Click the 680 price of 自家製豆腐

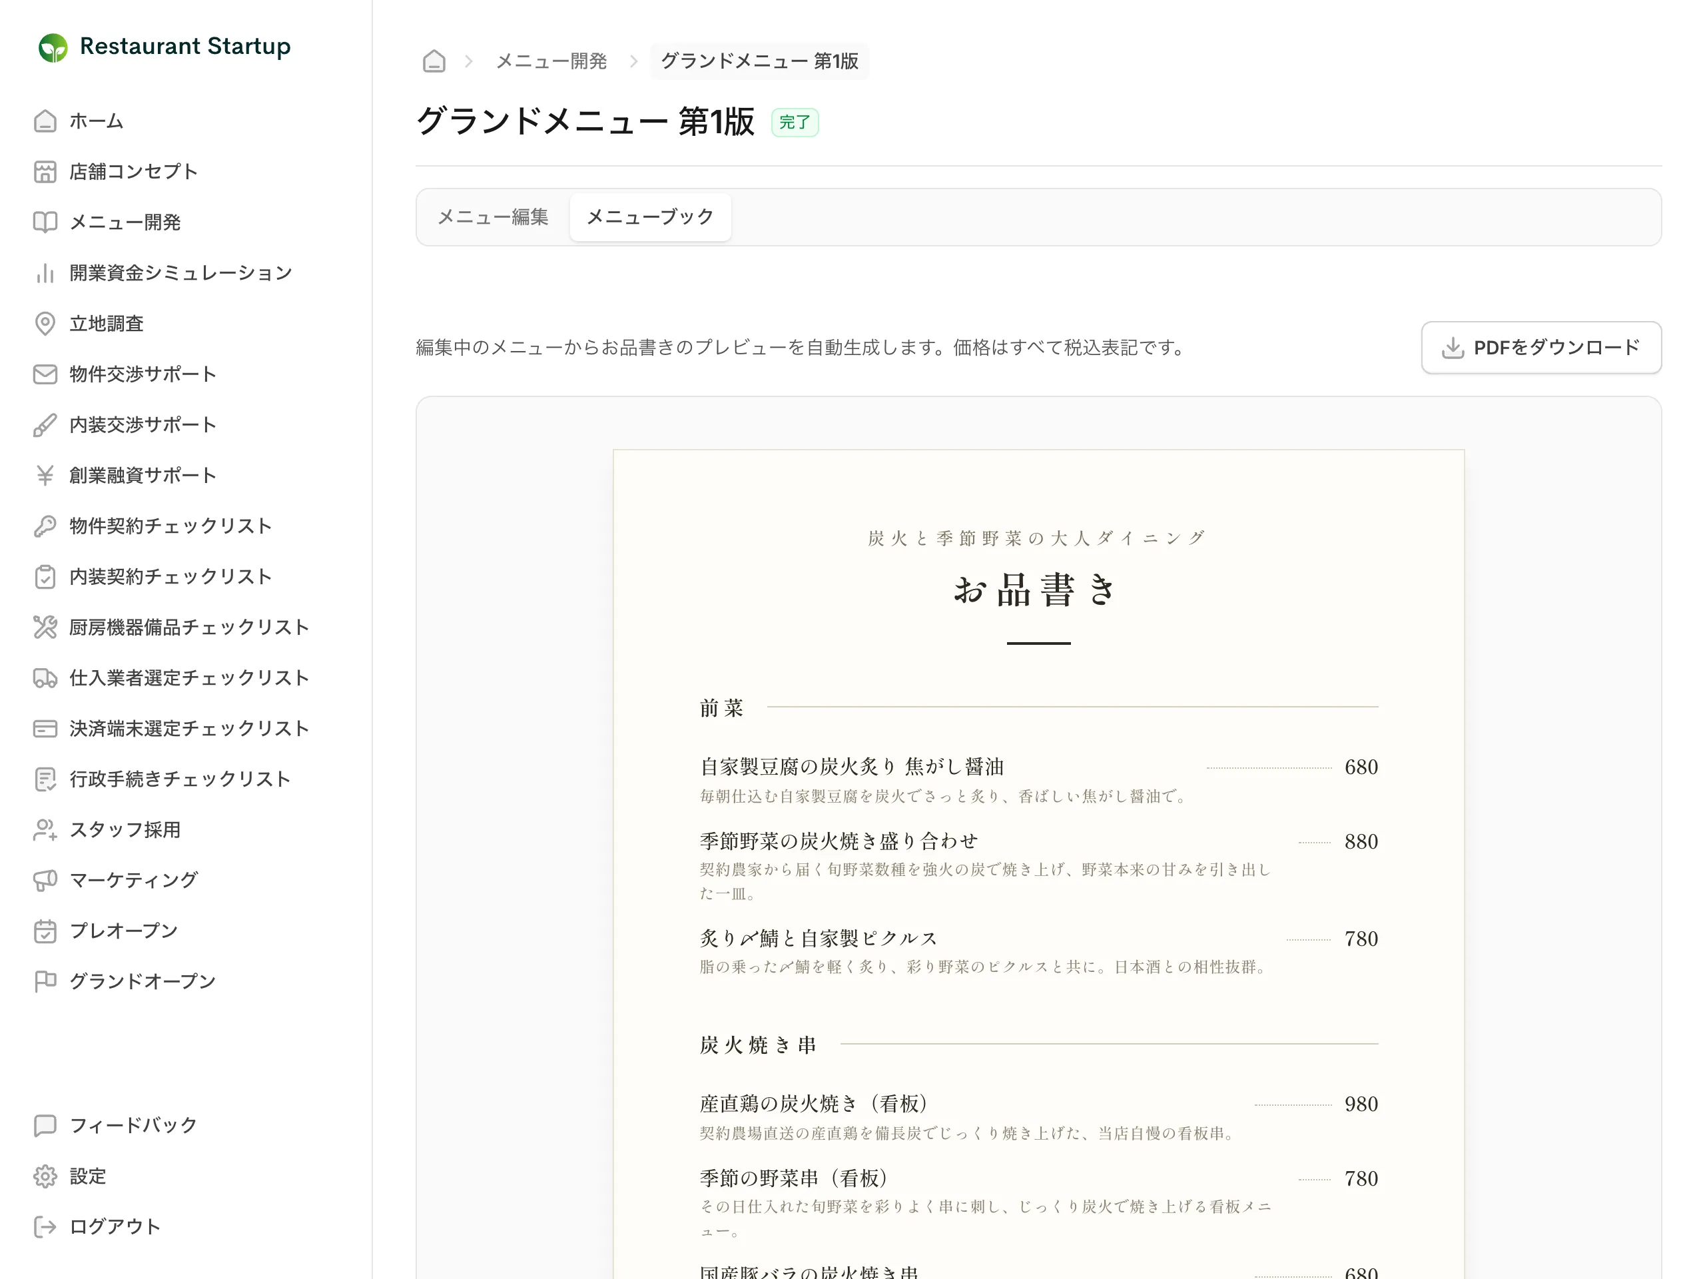(x=1361, y=767)
